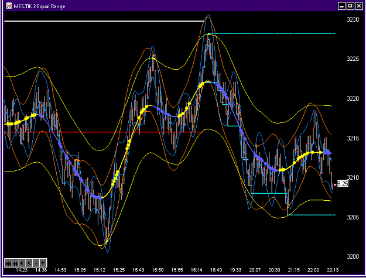Click the 18:40 time axis label
The image size is (366, 278).
[x=216, y=270]
